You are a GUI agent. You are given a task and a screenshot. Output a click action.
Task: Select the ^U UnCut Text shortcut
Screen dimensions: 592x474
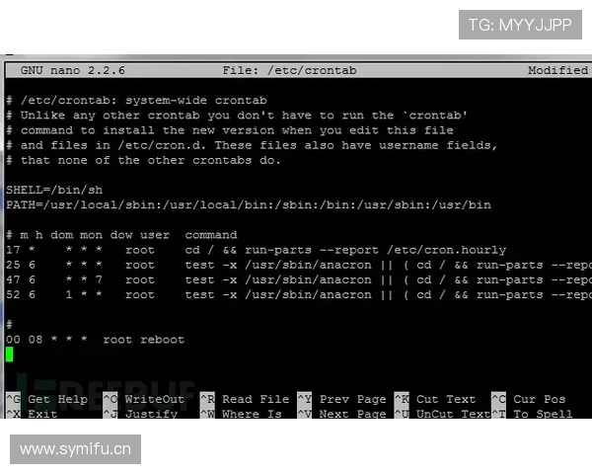(x=442, y=413)
